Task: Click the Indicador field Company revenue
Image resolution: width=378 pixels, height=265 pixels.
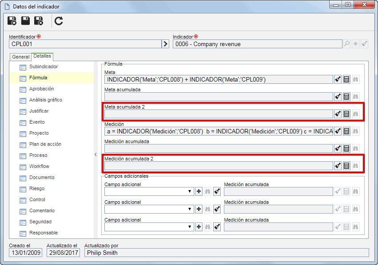Action: pos(258,44)
